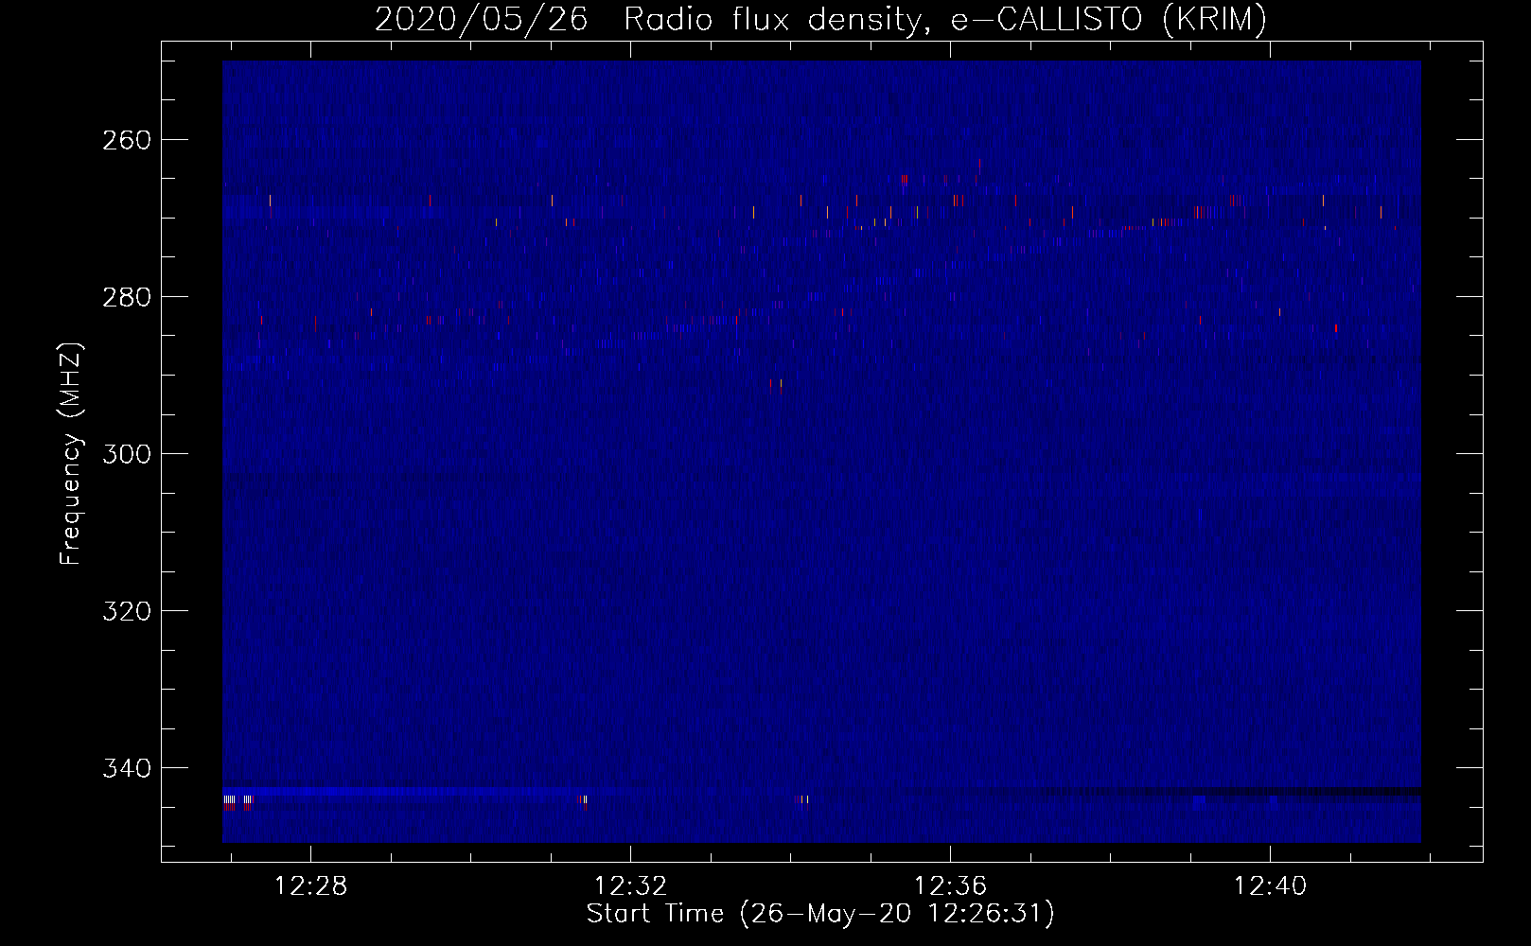Click the 12:36 time tick label
Viewport: 1531px width, 946px height.
point(950,886)
